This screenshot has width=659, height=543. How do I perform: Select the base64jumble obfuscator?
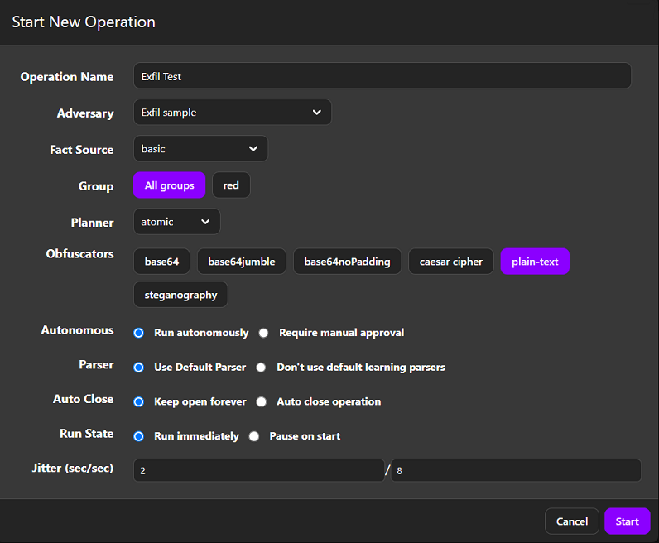pos(241,262)
